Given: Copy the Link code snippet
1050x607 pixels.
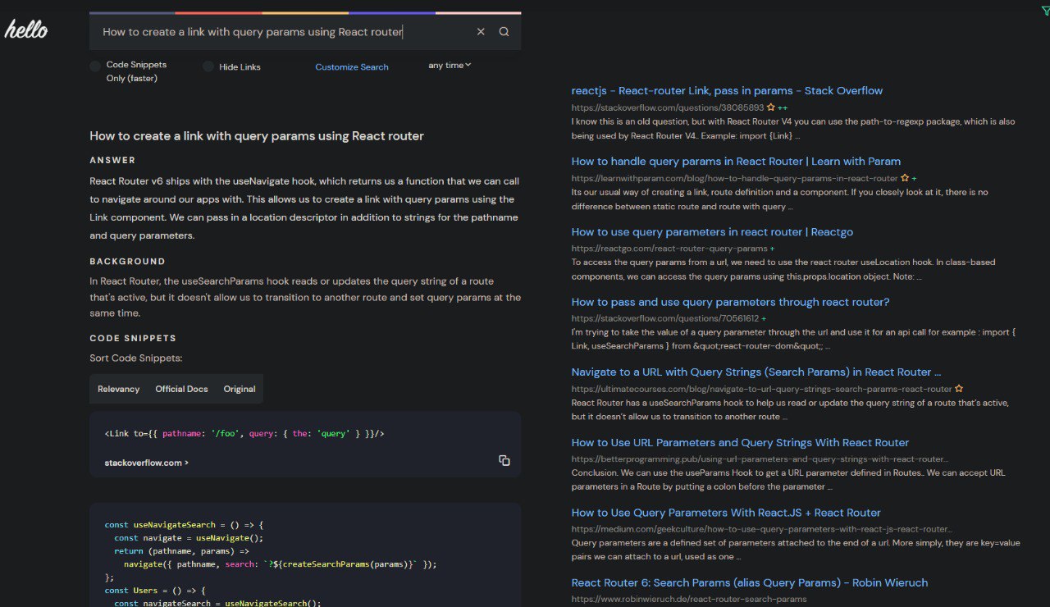Looking at the screenshot, I should (504, 460).
